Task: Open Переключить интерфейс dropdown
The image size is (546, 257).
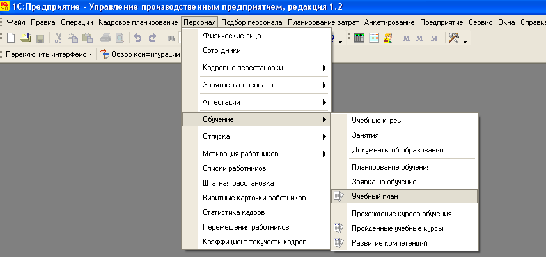Action: [x=49, y=55]
